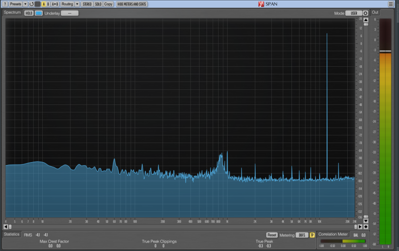Select the B state slot
This screenshot has height=251, width=399.
tap(48, 4)
